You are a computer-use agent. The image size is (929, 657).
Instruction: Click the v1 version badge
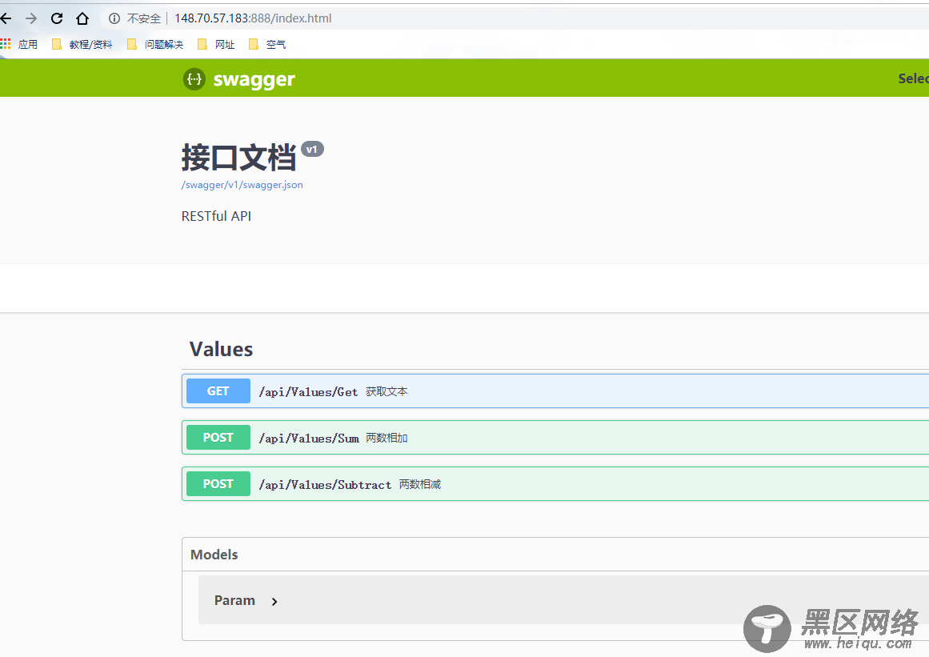point(312,150)
